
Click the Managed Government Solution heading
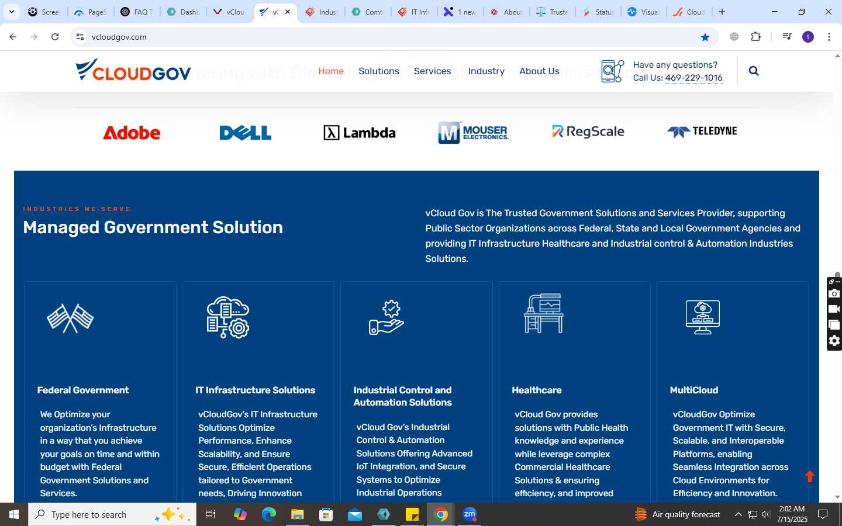[153, 227]
